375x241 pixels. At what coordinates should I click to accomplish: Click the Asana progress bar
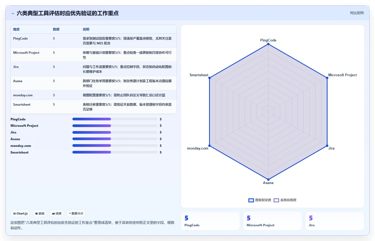click(115, 139)
